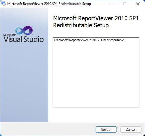Minimize the setup window

112,4
